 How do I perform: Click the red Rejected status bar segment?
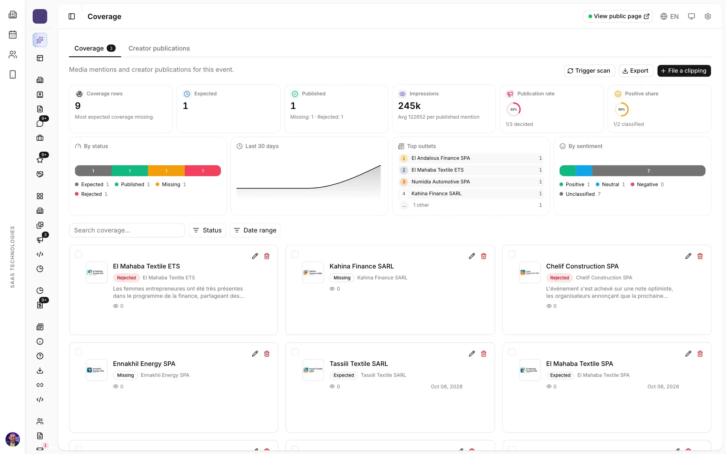pyautogui.click(x=203, y=171)
